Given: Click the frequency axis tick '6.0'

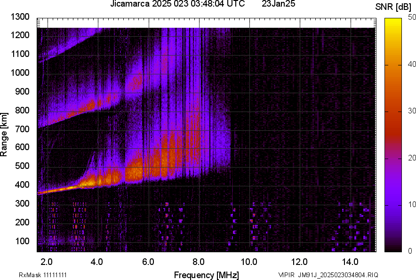Looking at the screenshot, I should tap(148, 262).
